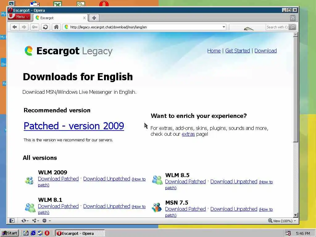
Task: Open the Download navigation link
Action: (265, 51)
